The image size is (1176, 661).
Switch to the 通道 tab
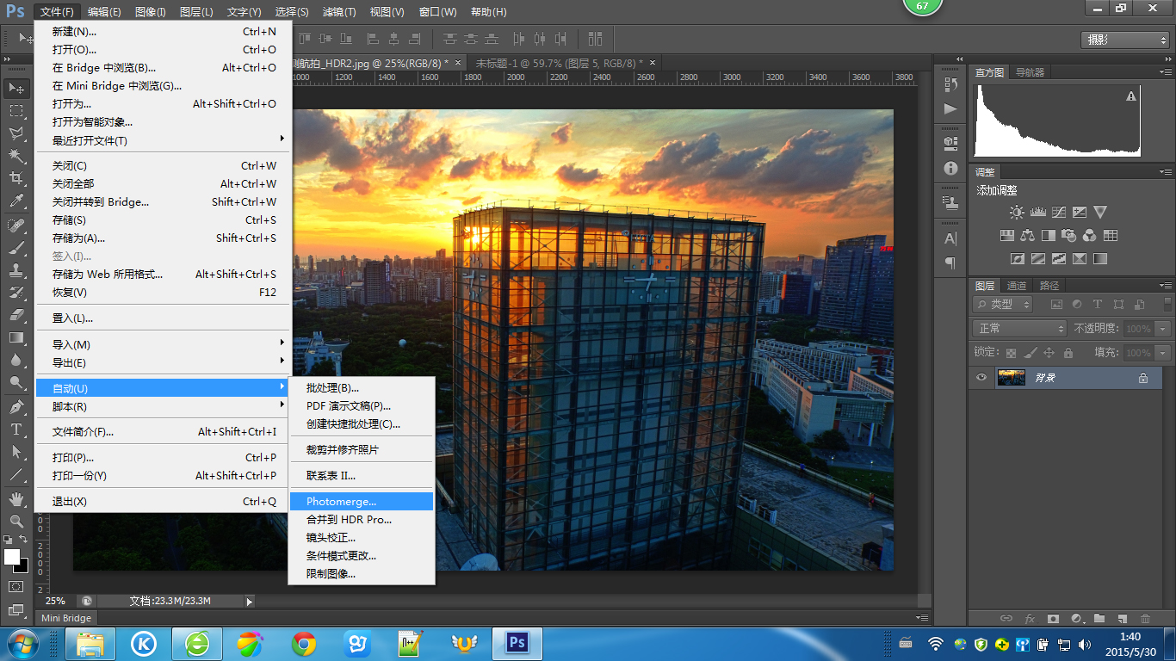click(x=1017, y=286)
